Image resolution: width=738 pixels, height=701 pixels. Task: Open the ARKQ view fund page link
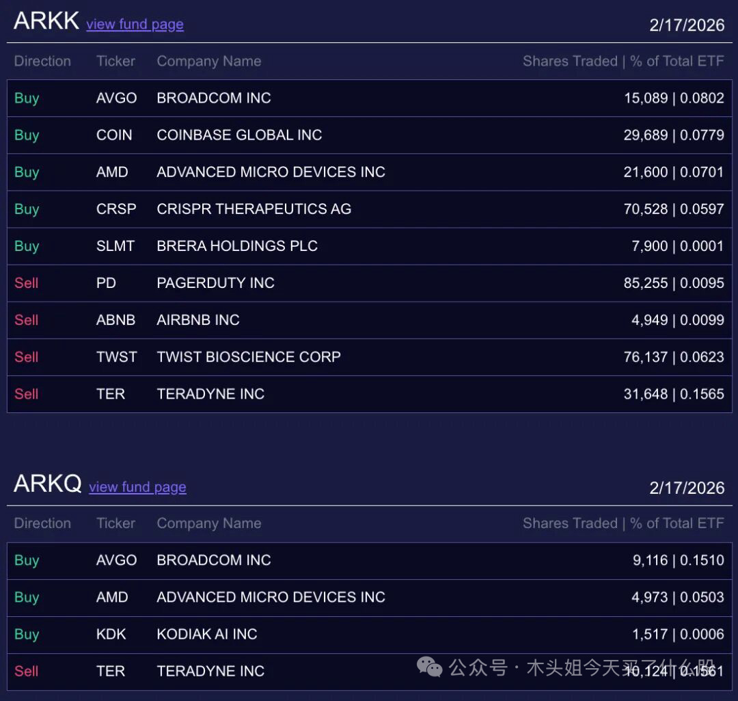(138, 487)
